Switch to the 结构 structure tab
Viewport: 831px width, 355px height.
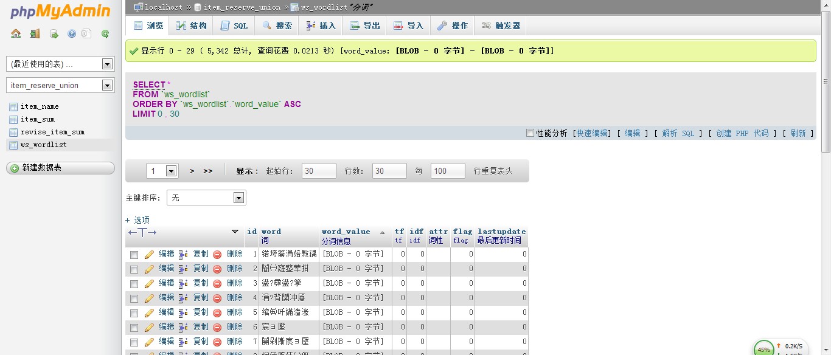(192, 26)
